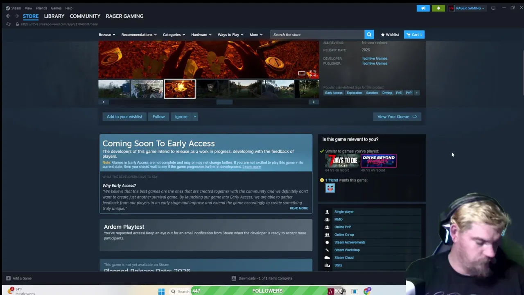
Task: Expand the Ways to Play dropdown
Action: click(x=230, y=34)
